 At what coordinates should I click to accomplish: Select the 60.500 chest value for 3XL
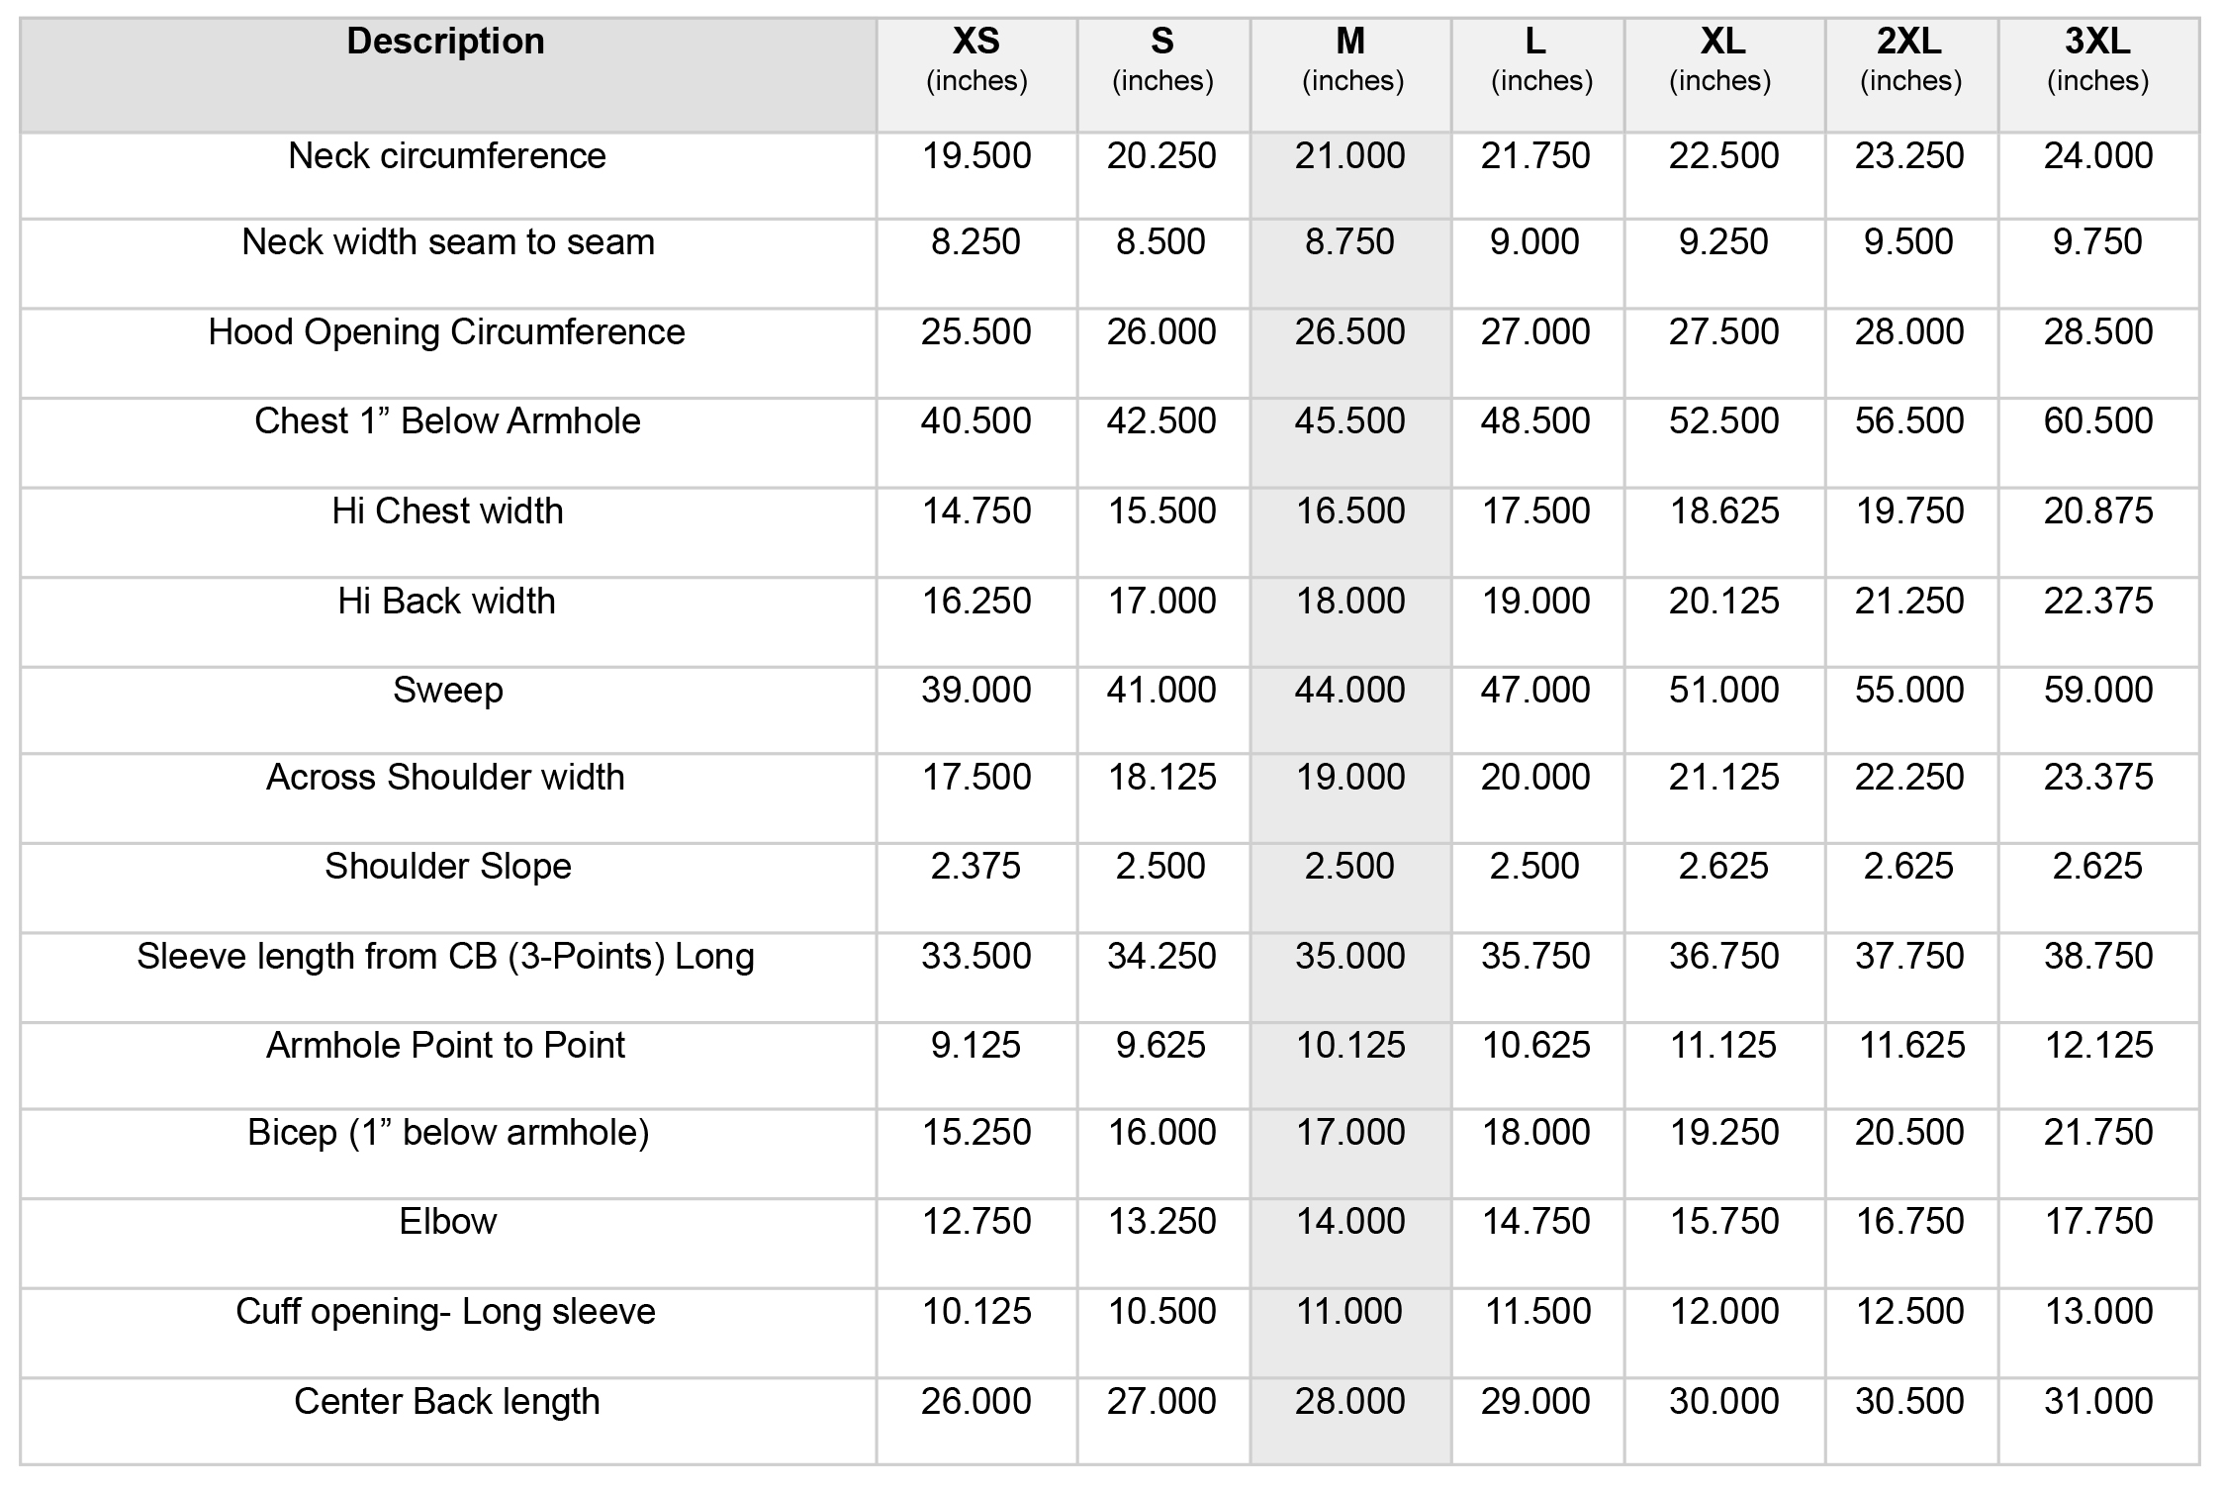(2097, 421)
